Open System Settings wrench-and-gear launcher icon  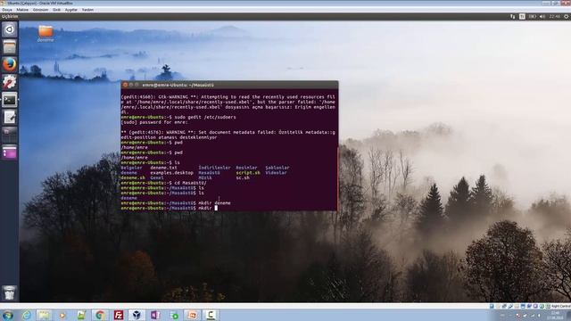[x=10, y=82]
